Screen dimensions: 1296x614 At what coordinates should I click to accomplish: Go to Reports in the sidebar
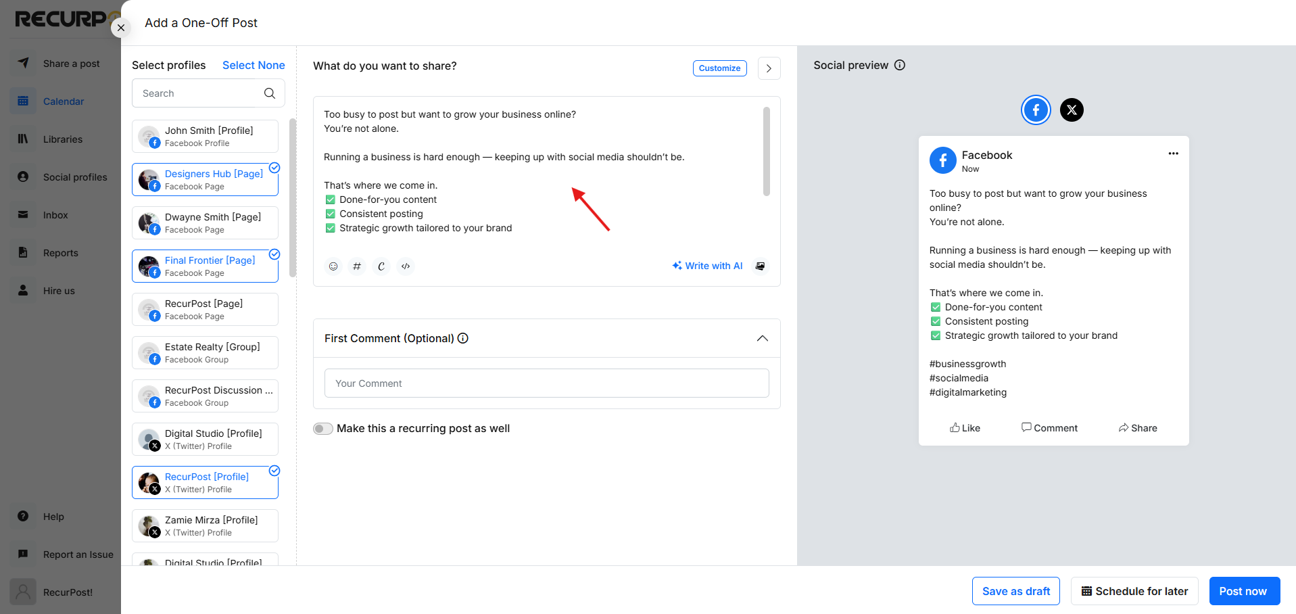pyautogui.click(x=61, y=253)
